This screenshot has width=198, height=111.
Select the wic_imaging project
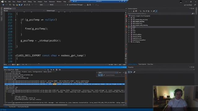click(x=136, y=42)
